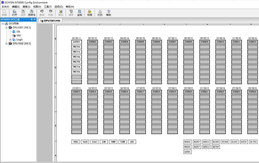Collapse the DPU1001 tree node
Screen dimensions: 259x163
click(x=6, y=27)
